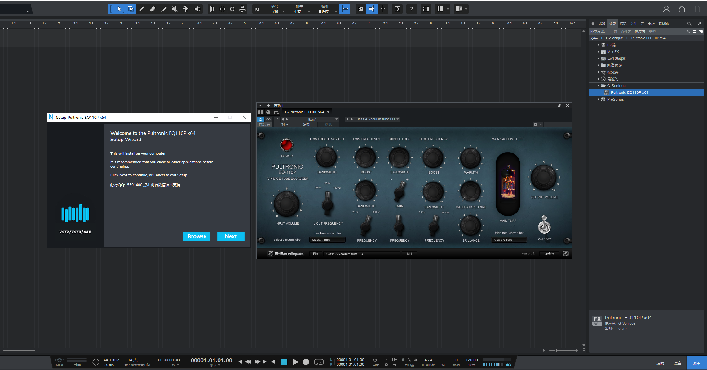Screen dimensions: 707x370
Task: Open Low frequency tube Class A Tube selector
Action: pos(327,240)
